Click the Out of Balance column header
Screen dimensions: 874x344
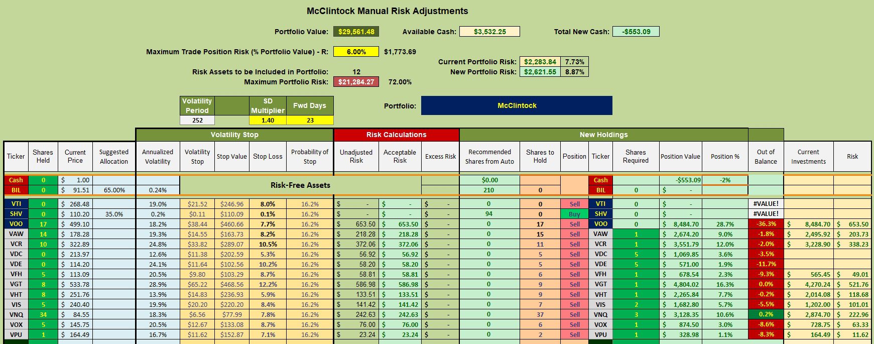[766, 157]
